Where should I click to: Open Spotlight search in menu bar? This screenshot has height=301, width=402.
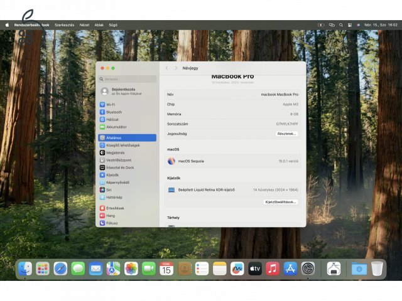tap(340, 25)
